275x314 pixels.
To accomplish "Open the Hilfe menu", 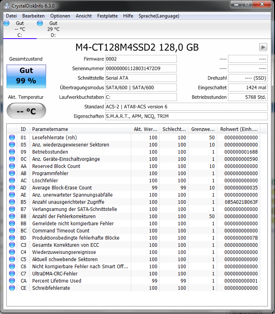I will tap(128, 16).
